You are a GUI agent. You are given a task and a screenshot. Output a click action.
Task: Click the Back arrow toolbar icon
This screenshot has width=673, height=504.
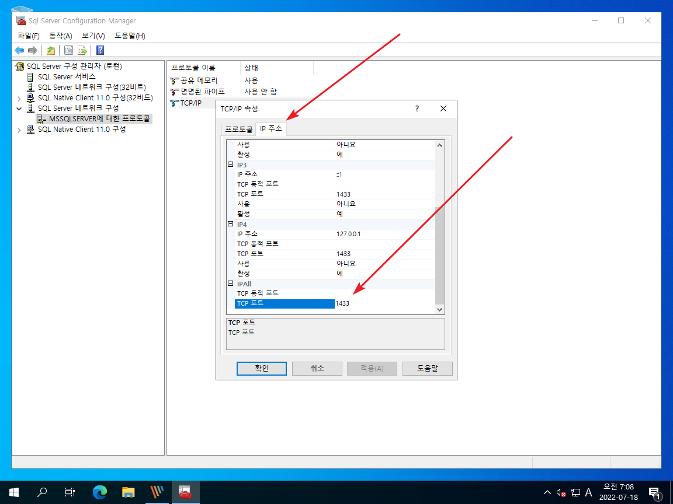(x=19, y=51)
